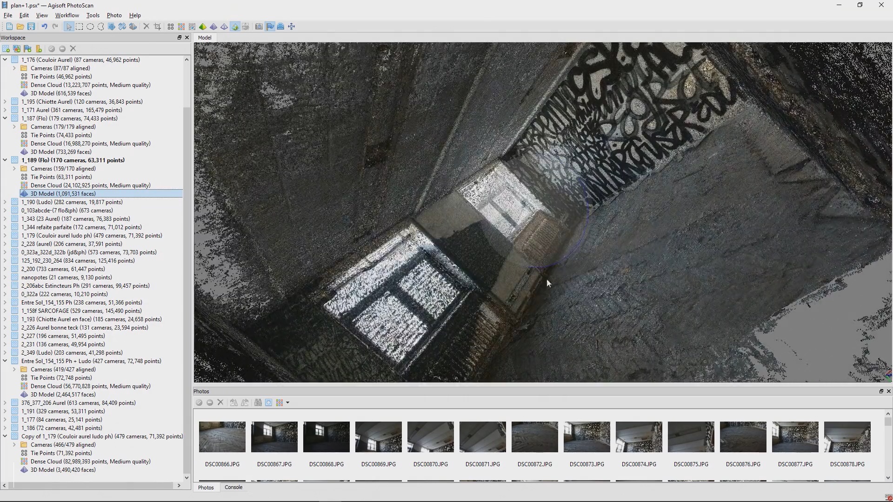Viewport: 893px width, 502px height.
Task: Display model in Wireframe mode
Action: pyautogui.click(x=224, y=26)
